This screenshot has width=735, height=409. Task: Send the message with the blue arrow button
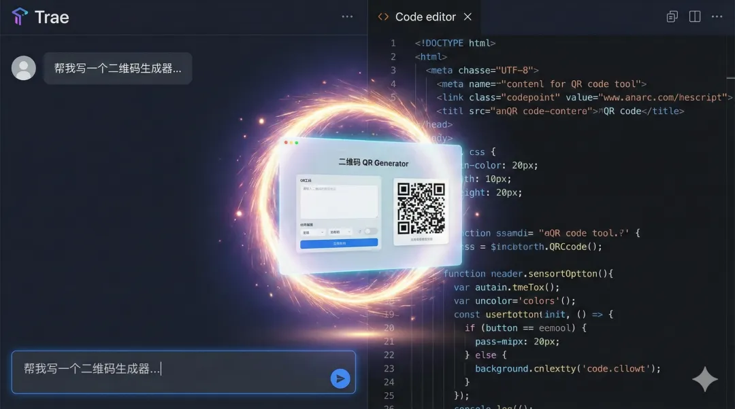click(340, 378)
